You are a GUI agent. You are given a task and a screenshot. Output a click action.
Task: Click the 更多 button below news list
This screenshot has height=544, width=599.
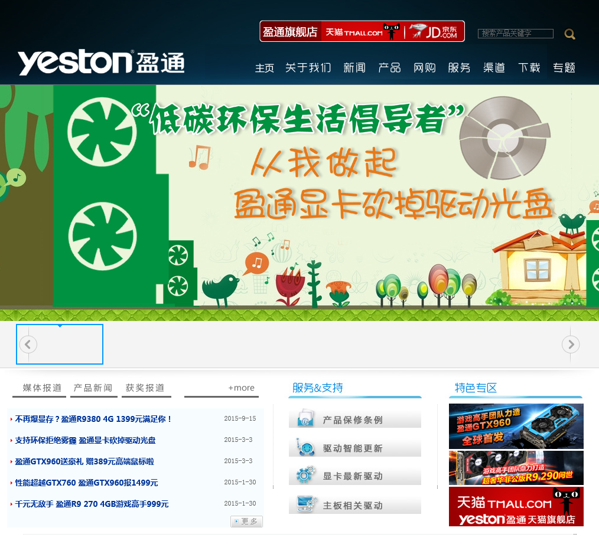(246, 521)
